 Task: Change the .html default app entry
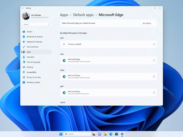(108, 76)
